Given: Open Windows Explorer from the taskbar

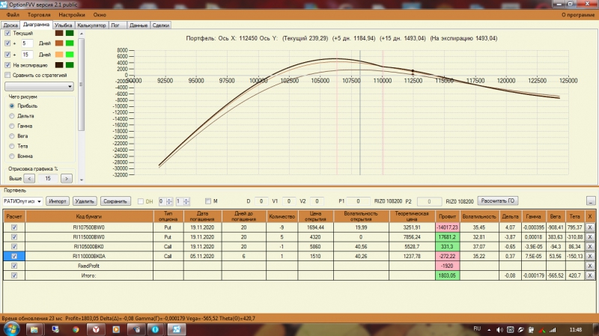Looking at the screenshot, I should [x=34, y=329].
